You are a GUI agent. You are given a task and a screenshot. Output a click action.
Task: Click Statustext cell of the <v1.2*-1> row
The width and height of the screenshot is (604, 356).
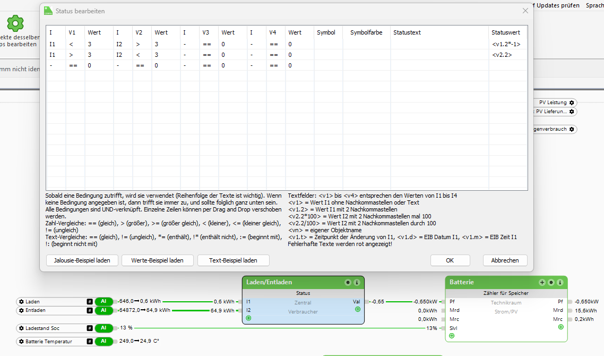(439, 44)
